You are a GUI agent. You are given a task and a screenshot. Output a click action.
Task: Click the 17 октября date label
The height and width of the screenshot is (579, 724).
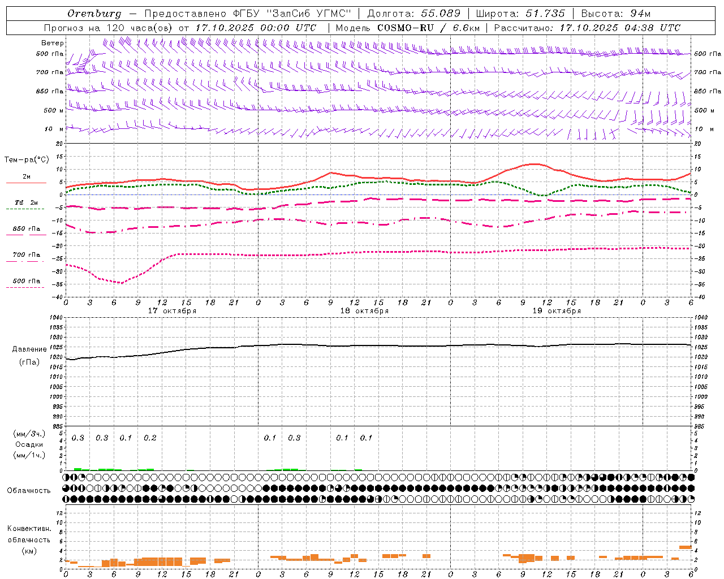[172, 311]
